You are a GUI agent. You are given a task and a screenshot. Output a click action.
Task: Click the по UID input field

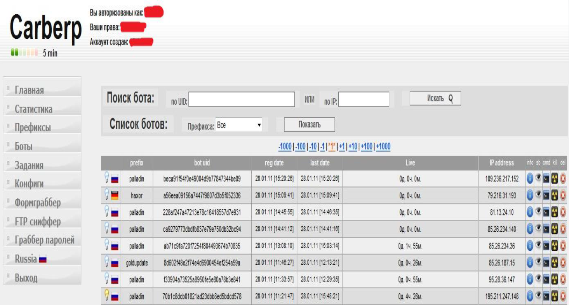[242, 99]
